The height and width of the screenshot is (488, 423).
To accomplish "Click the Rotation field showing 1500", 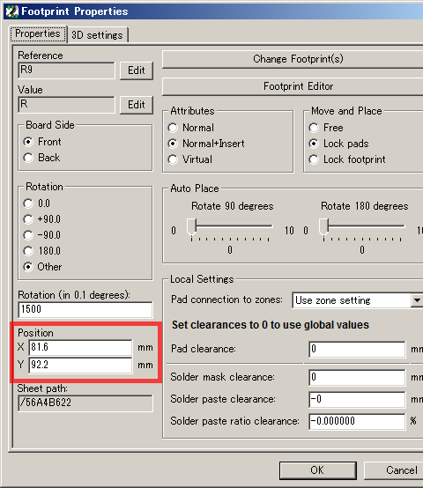I will 85,309.
